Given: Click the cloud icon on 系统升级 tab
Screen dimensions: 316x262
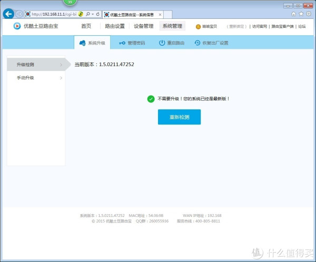Looking at the screenshot, I should (x=83, y=43).
